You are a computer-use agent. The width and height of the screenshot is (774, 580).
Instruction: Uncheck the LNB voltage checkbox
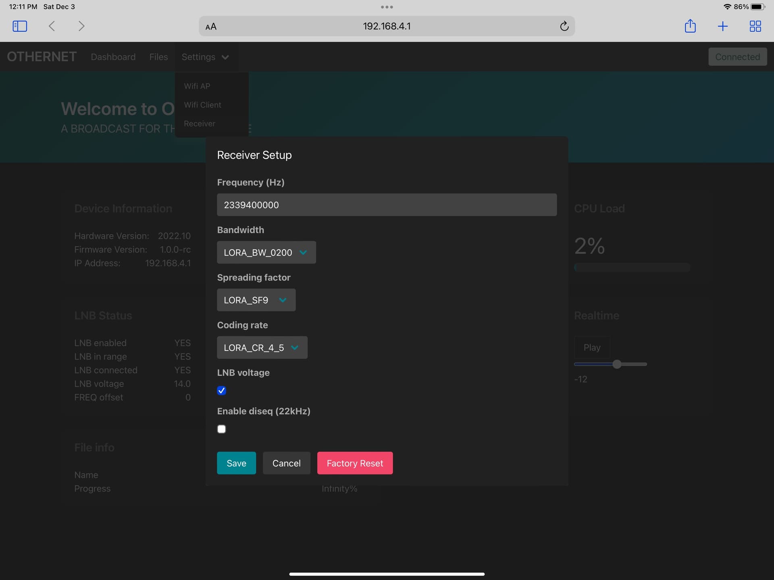[x=221, y=390]
